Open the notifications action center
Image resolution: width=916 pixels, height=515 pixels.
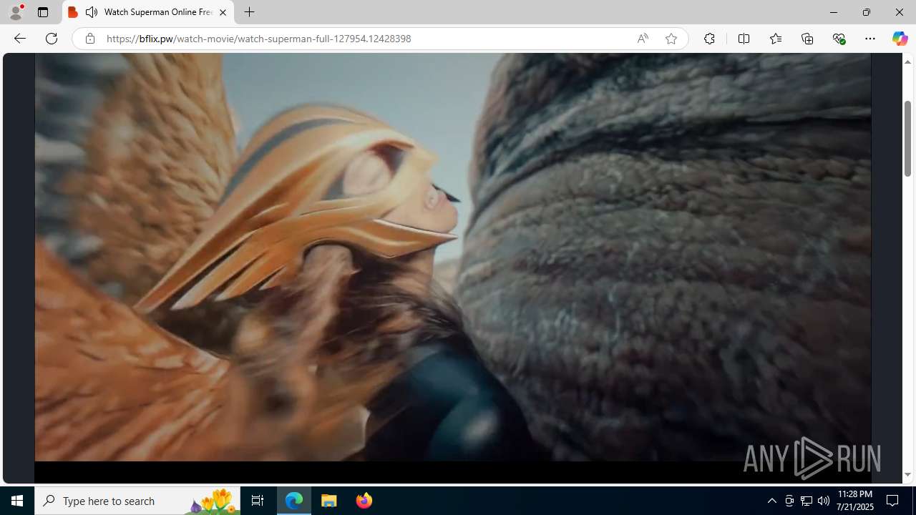[893, 501]
